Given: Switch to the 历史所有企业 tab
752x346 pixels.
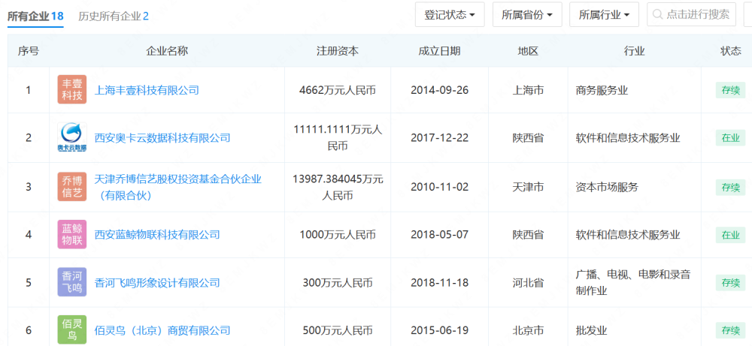Looking at the screenshot, I should [x=114, y=16].
